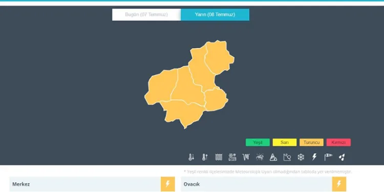Click the lightning icon in Merkez row
The image size is (384, 192).
click(168, 184)
